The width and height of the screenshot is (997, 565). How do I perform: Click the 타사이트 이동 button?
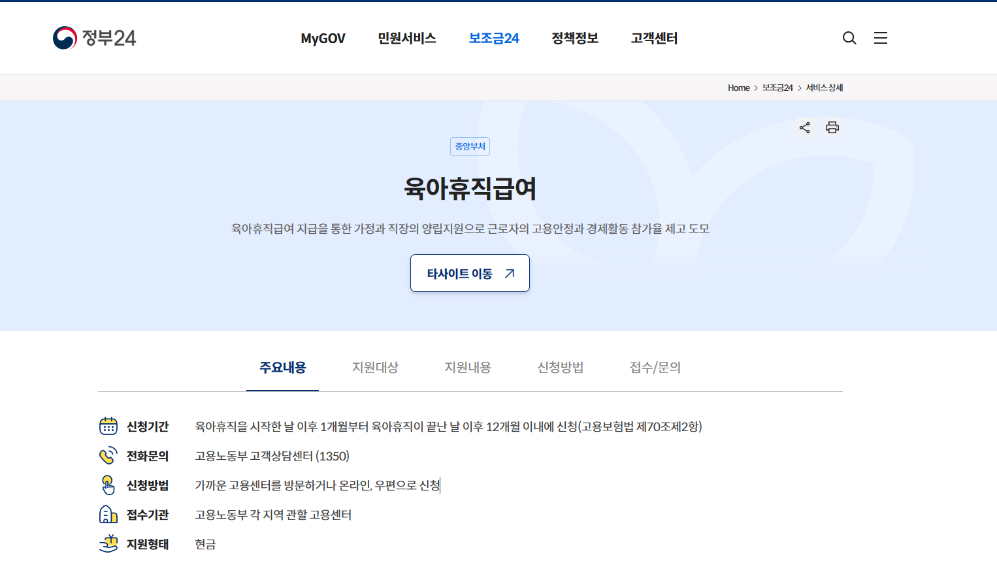(470, 273)
